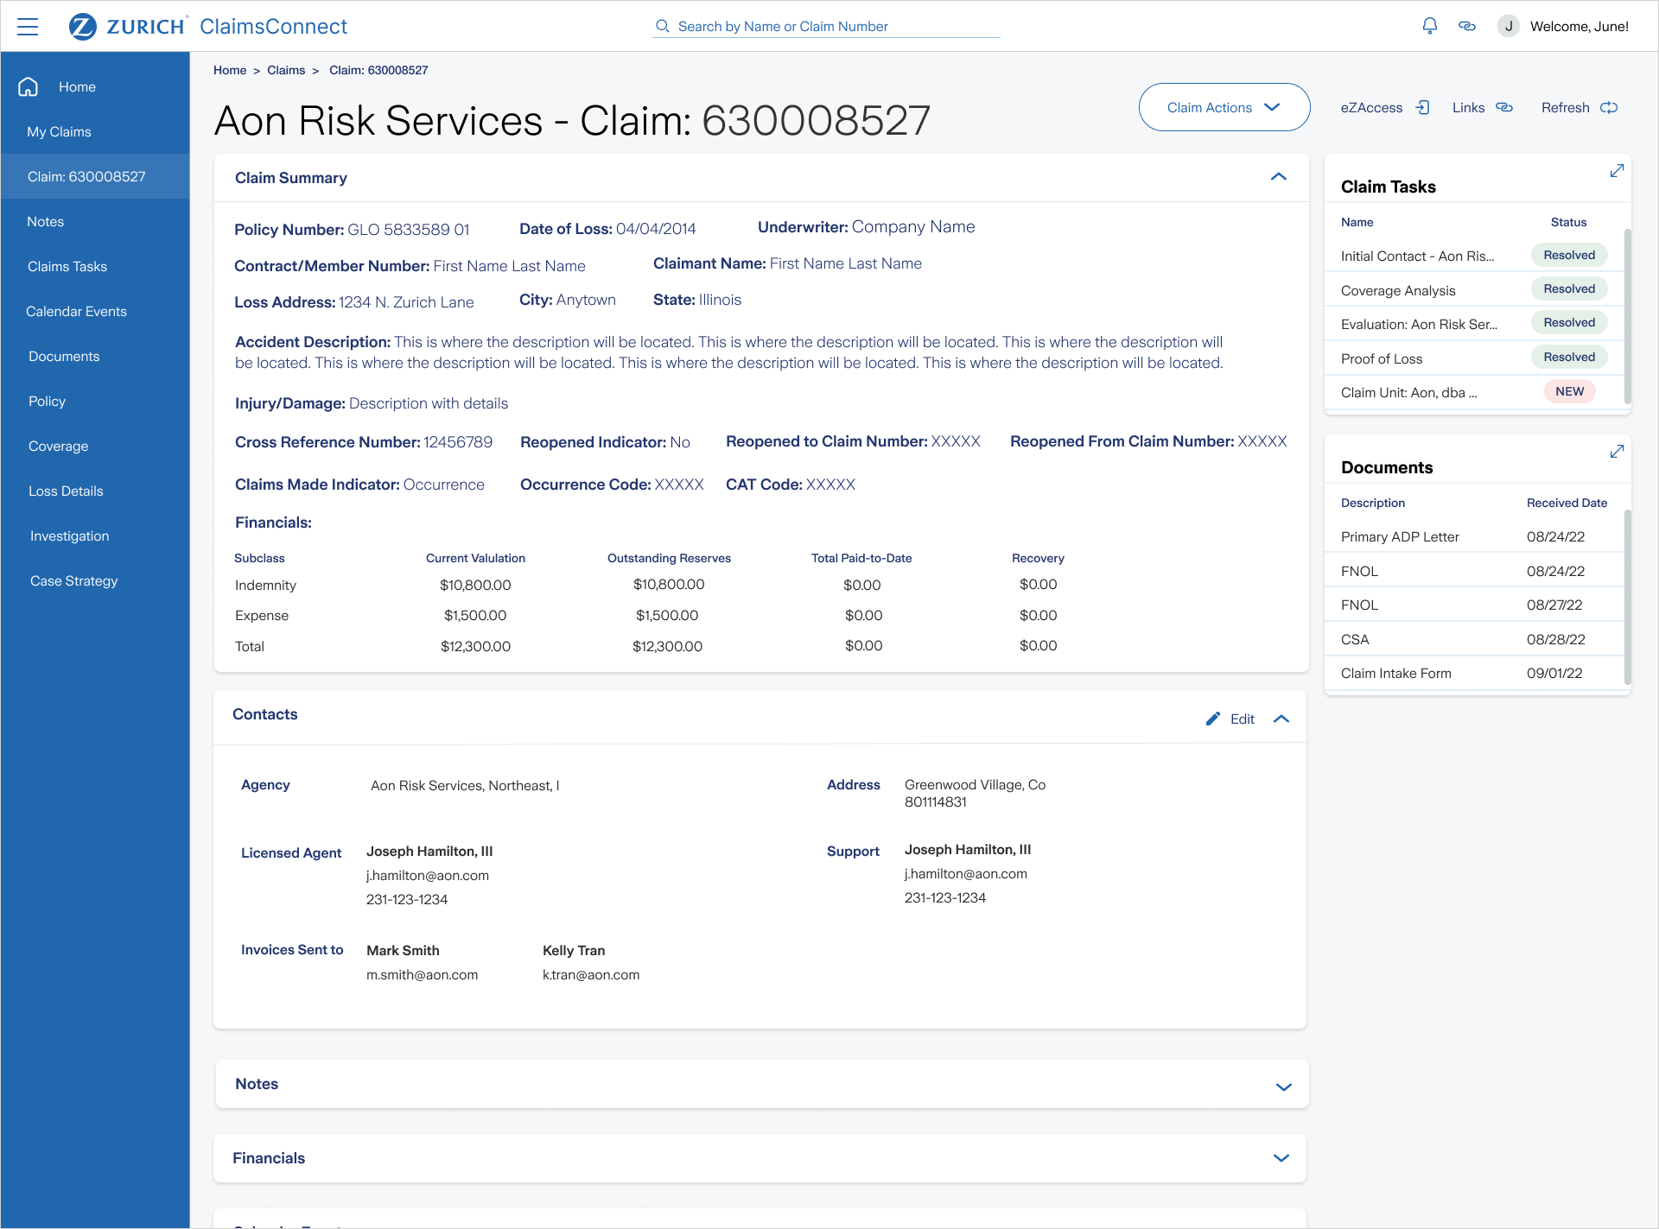Expand the Financials section chevron
The width and height of the screenshot is (1659, 1229).
point(1281,1158)
